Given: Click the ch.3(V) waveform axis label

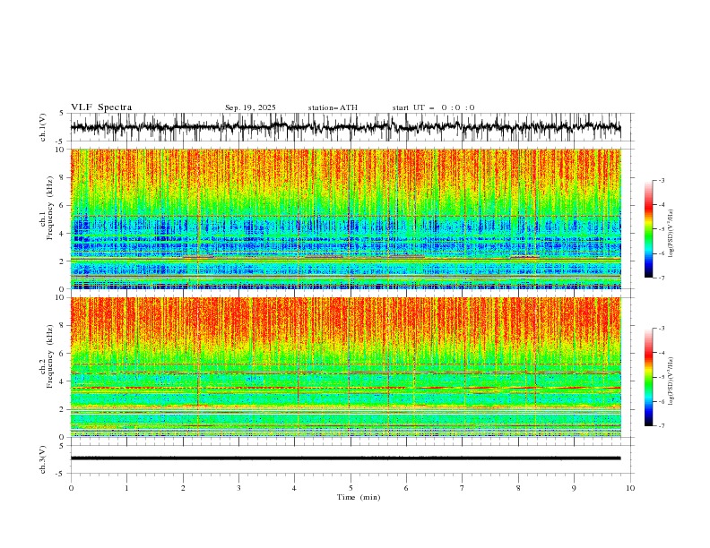Looking at the screenshot, I should pos(43,459).
